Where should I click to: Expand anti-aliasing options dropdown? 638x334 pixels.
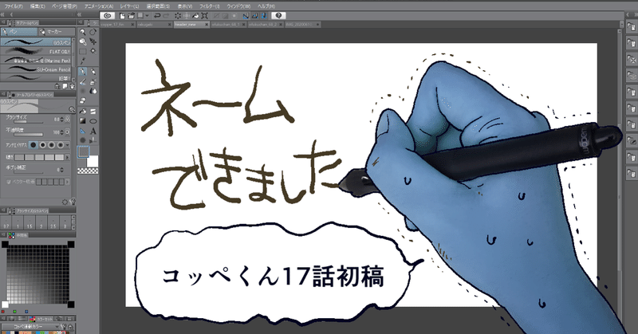click(x=68, y=145)
